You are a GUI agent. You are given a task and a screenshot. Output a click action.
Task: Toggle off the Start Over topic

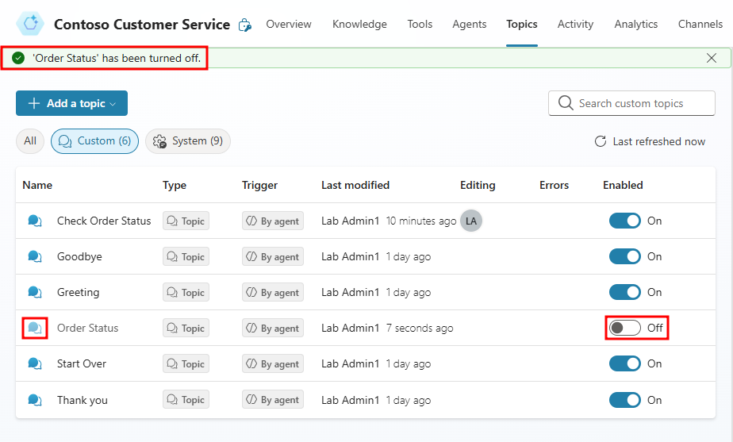tap(624, 363)
